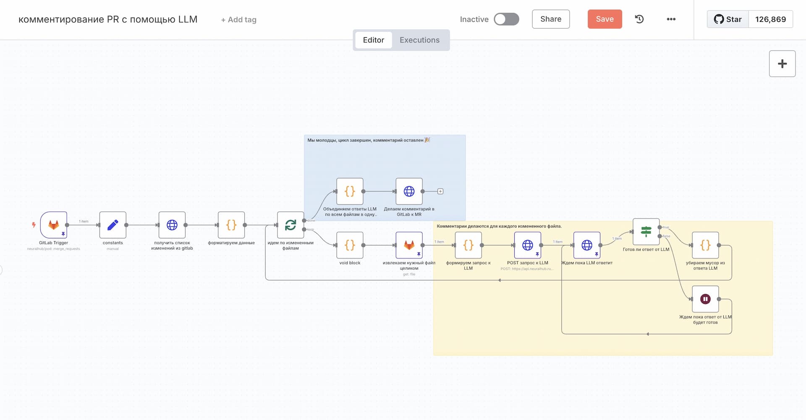This screenshot has width=806, height=420.
Task: Open the 'идем по измененным файлам' loop node
Action: (290, 225)
